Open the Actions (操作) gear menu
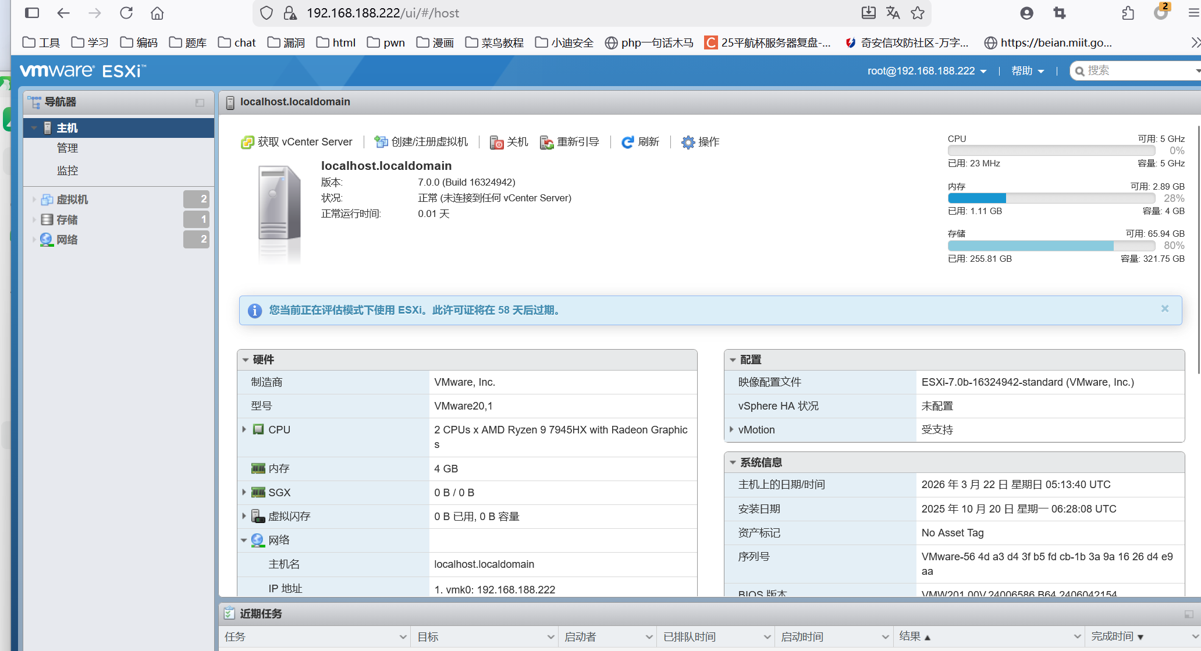1201x651 pixels. pyautogui.click(x=701, y=142)
